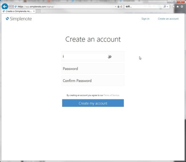The image size is (186, 162).
Task: Click the Create my account button
Action: point(93,103)
